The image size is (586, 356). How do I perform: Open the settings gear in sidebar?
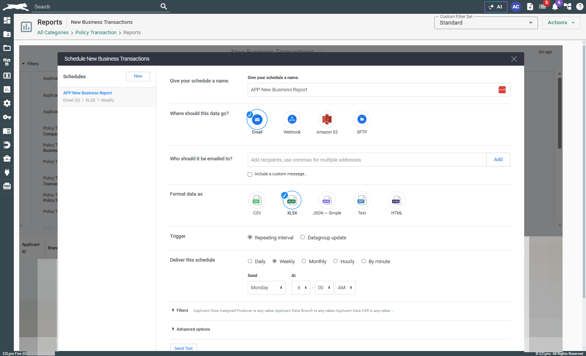click(x=7, y=103)
